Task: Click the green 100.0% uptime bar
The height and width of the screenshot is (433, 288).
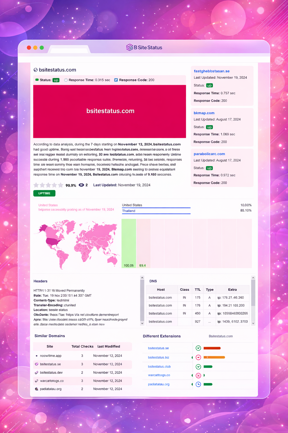Action: 129,242
